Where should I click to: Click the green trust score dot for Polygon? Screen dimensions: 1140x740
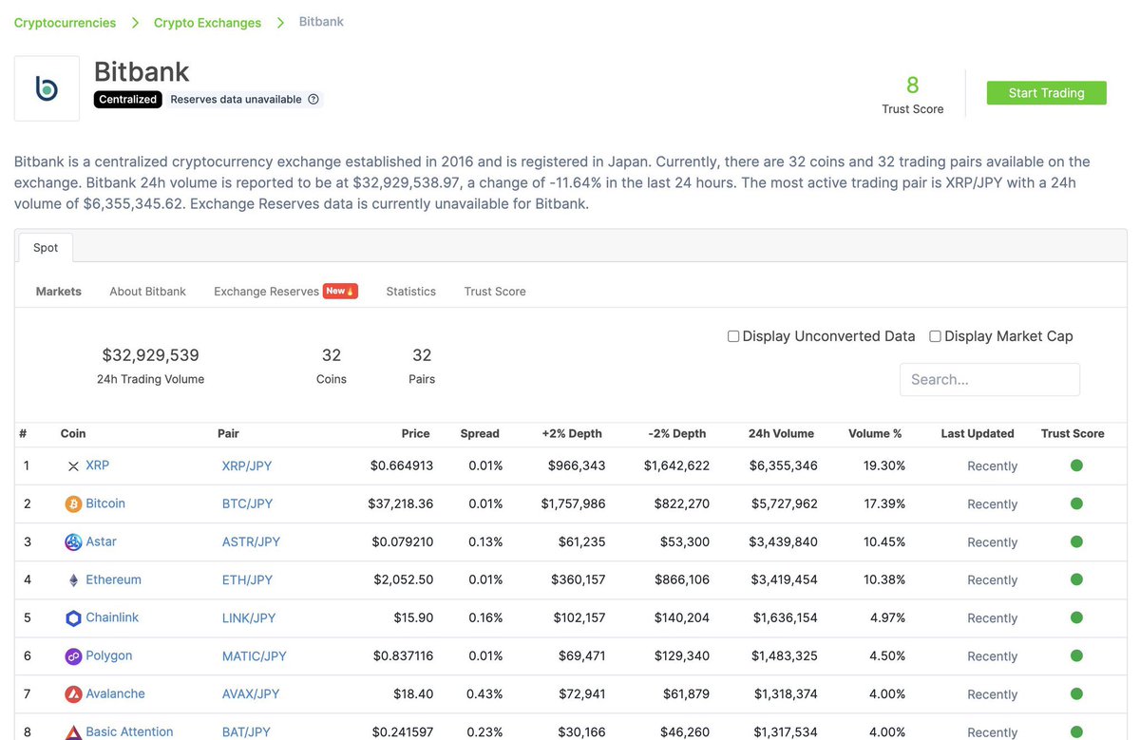tap(1076, 655)
